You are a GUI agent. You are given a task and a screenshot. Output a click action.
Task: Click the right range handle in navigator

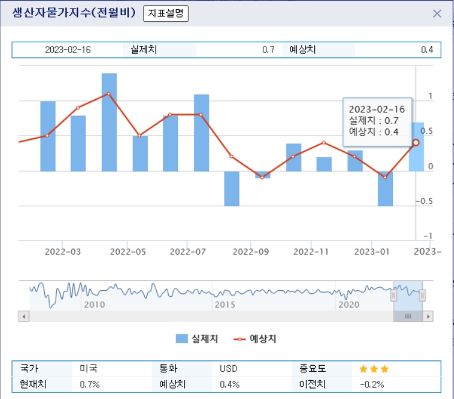(x=423, y=296)
